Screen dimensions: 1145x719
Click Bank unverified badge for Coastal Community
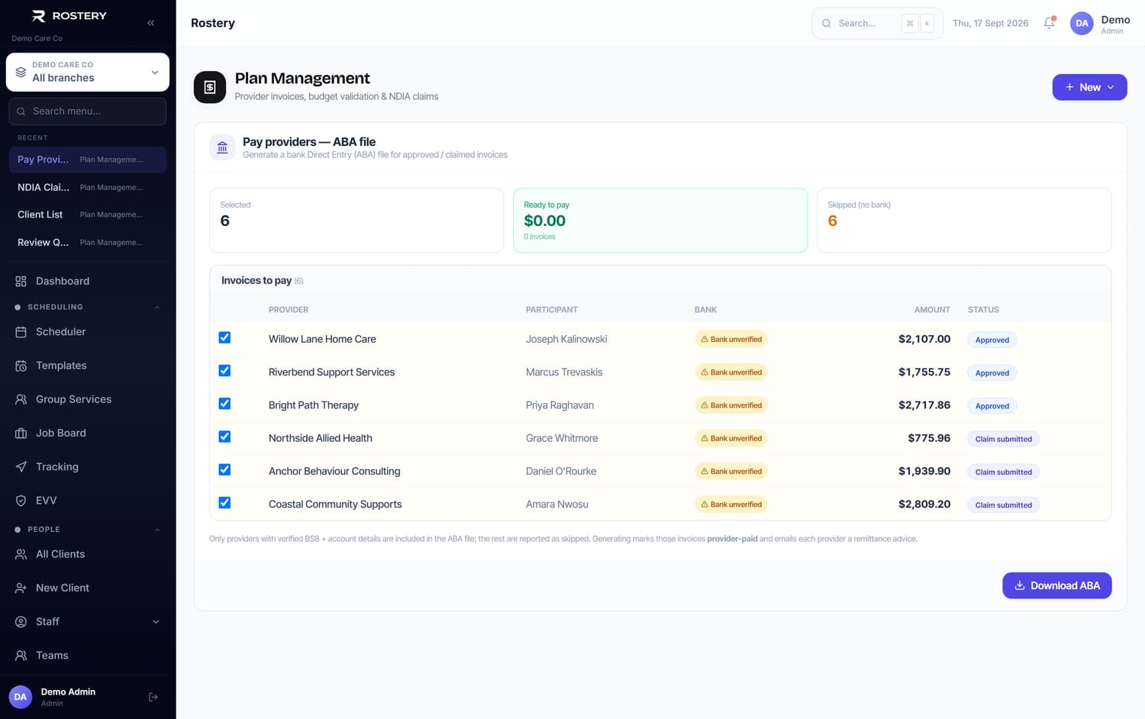pos(731,504)
